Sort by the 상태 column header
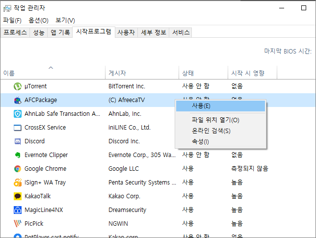Image resolution: width=316 pixels, height=238 pixels. pos(203,73)
